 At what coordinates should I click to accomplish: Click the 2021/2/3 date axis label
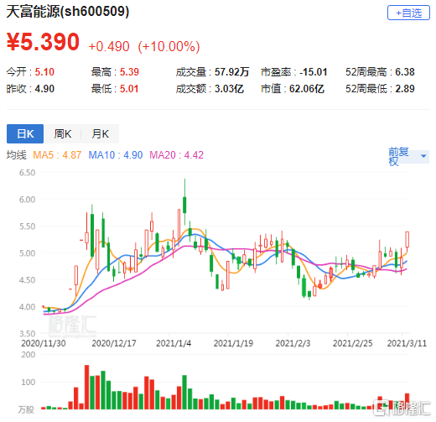coord(293,343)
